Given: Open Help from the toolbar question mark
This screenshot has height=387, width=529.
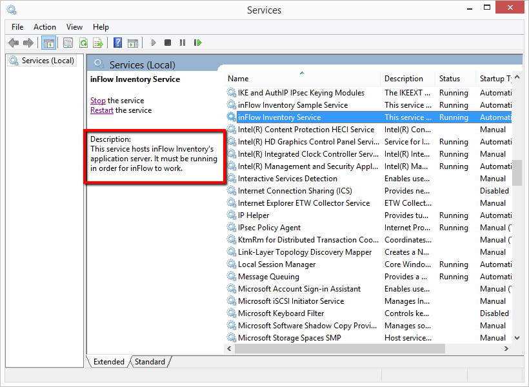Looking at the screenshot, I should coord(118,43).
